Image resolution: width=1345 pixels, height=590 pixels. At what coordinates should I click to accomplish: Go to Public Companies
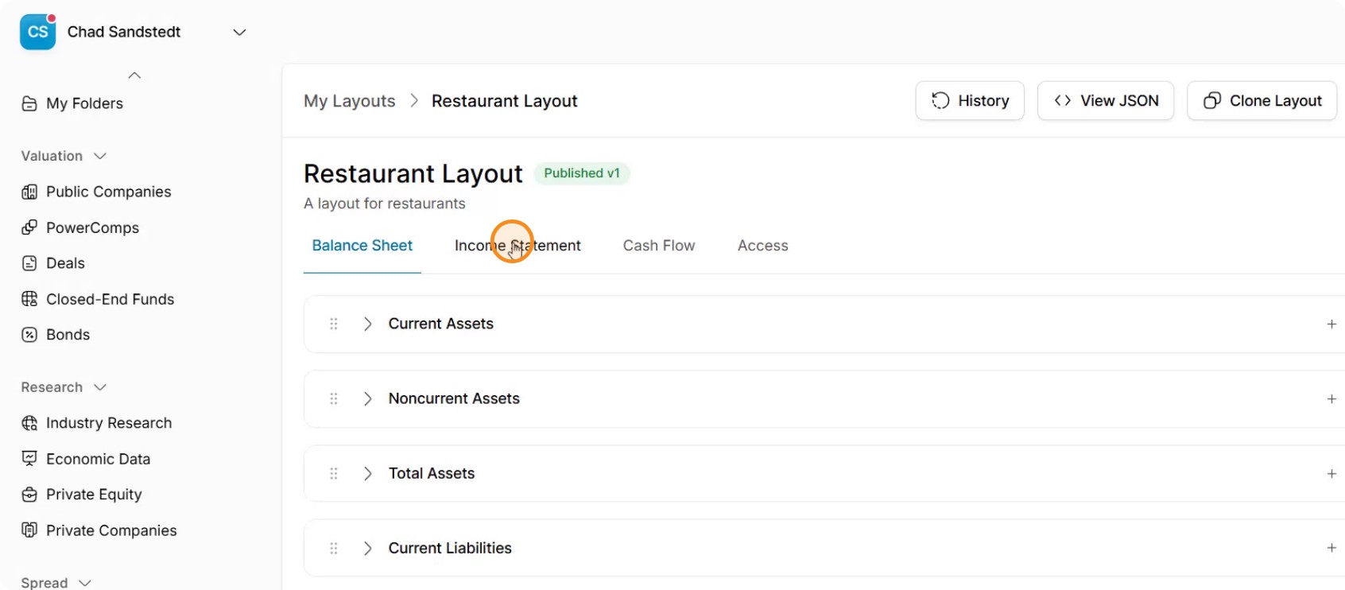point(108,192)
